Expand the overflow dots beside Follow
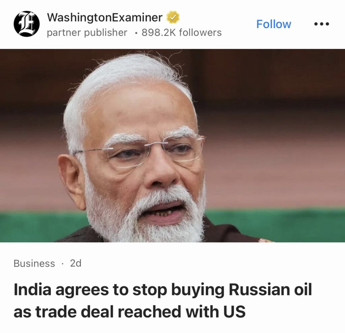 click(321, 24)
